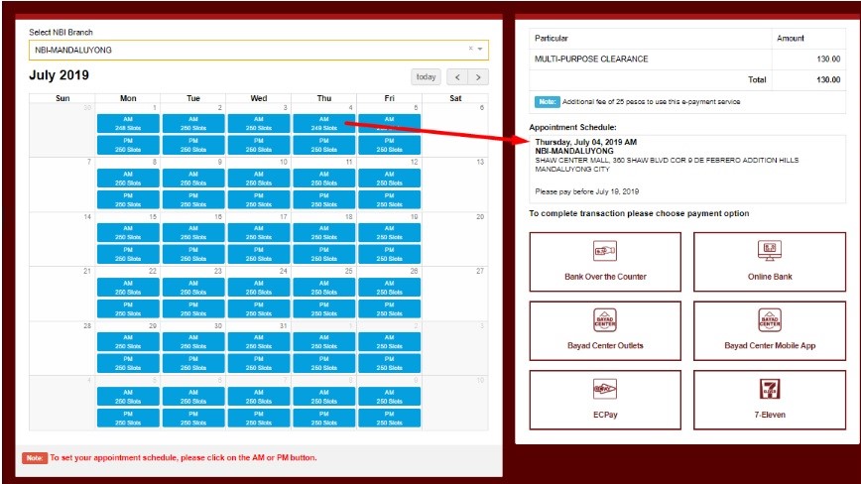Click the red Note badge below the calendar
This screenshot has height=484, width=861.
point(35,457)
